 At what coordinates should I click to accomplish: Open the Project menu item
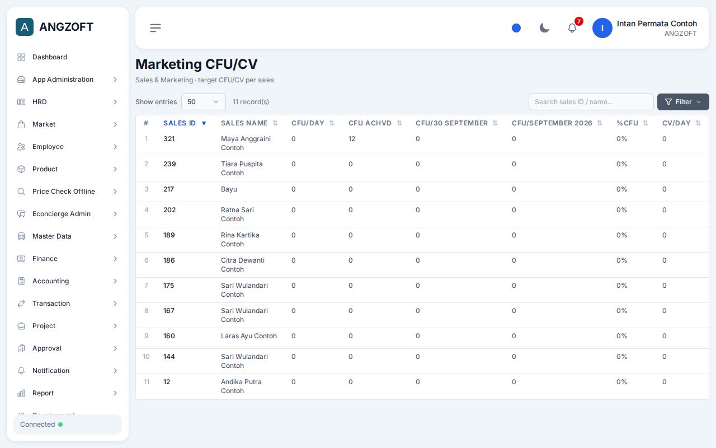[x=68, y=326]
